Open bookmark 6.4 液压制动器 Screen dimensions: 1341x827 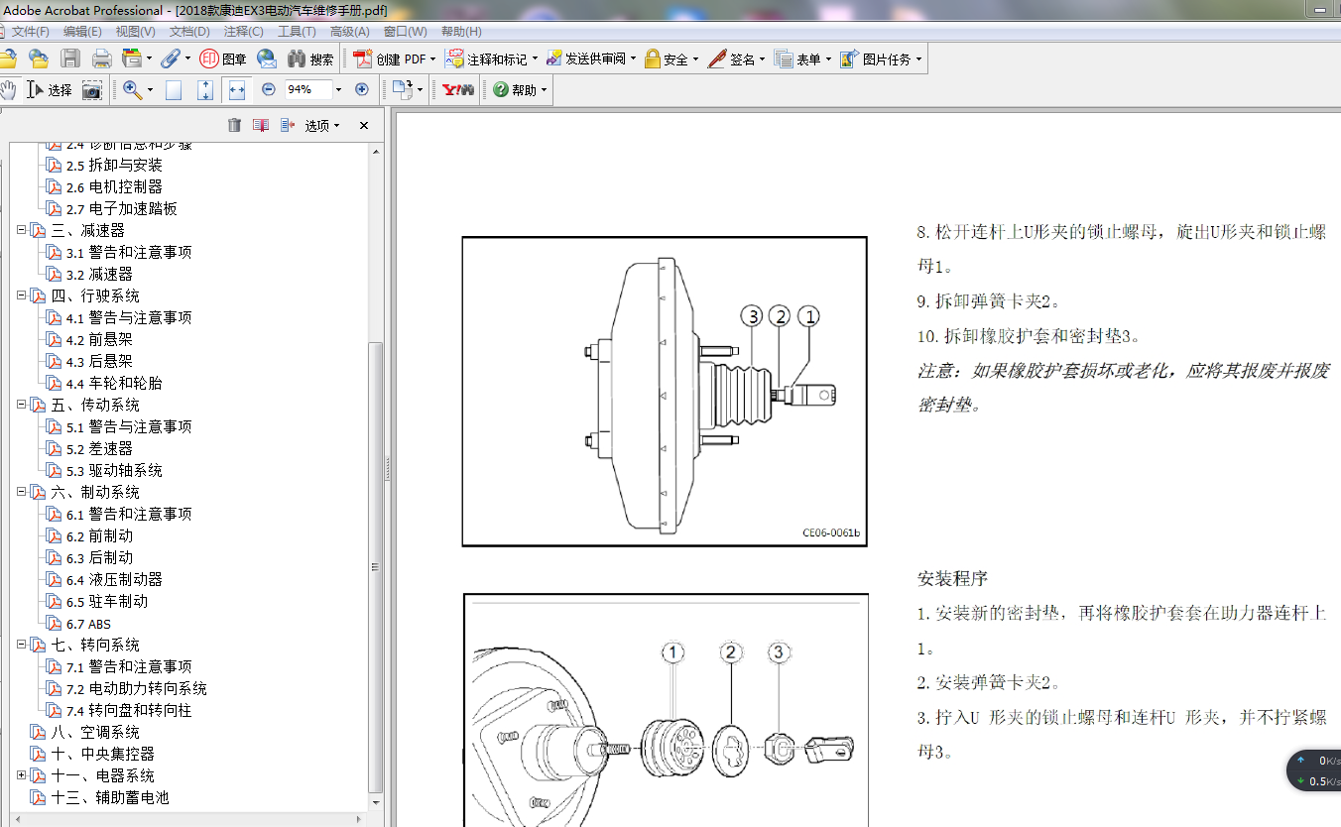[x=125, y=579]
